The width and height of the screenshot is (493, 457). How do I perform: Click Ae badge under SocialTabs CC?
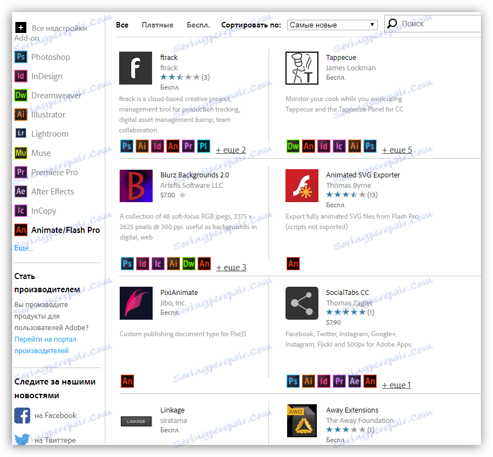355,381
